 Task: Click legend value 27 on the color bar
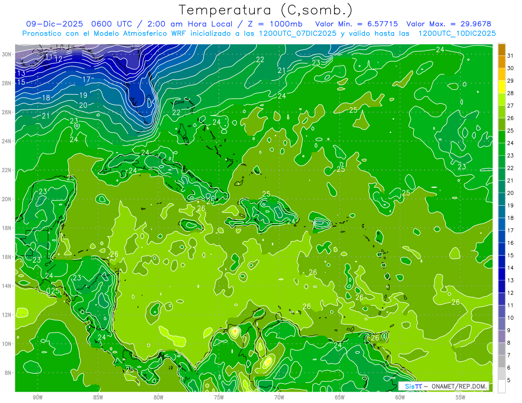510,105
